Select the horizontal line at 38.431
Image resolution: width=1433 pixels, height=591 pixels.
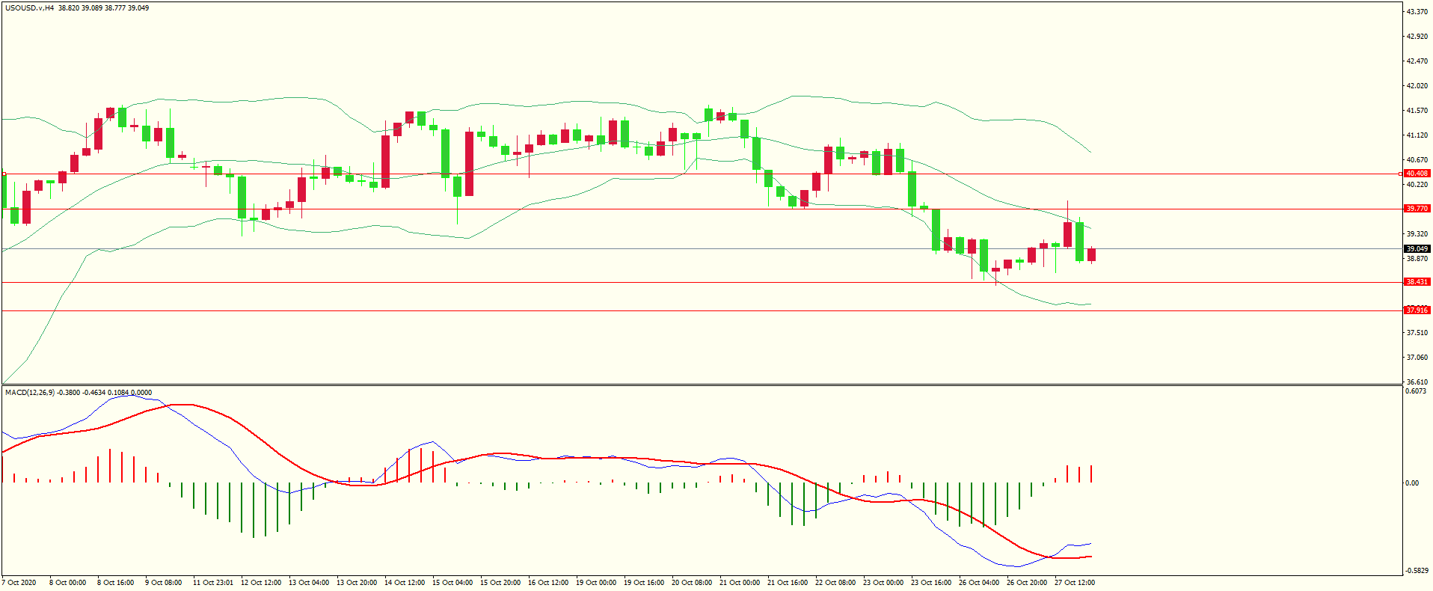[x=701, y=282]
